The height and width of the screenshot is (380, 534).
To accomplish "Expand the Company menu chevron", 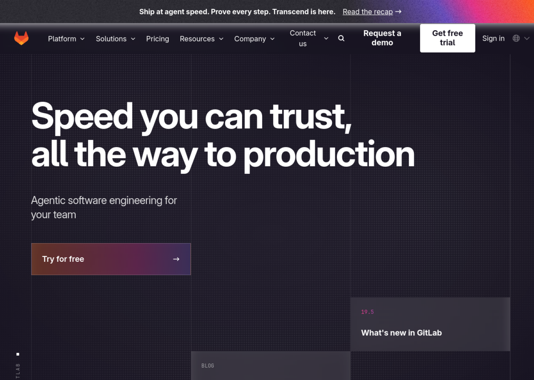I will (272, 39).
